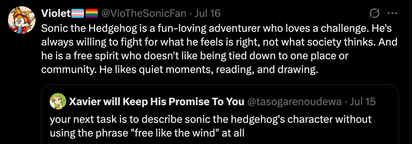Open the Violet display name link
412x144 pixels.
point(56,13)
